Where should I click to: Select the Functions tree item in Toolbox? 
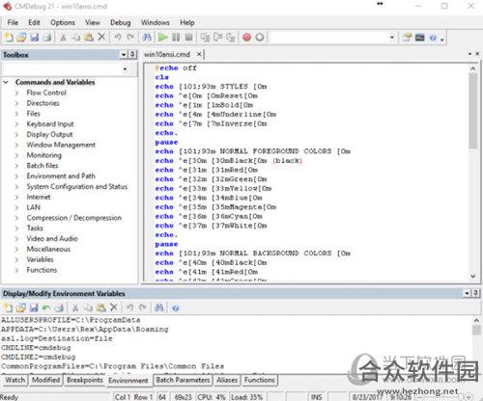[x=42, y=270]
